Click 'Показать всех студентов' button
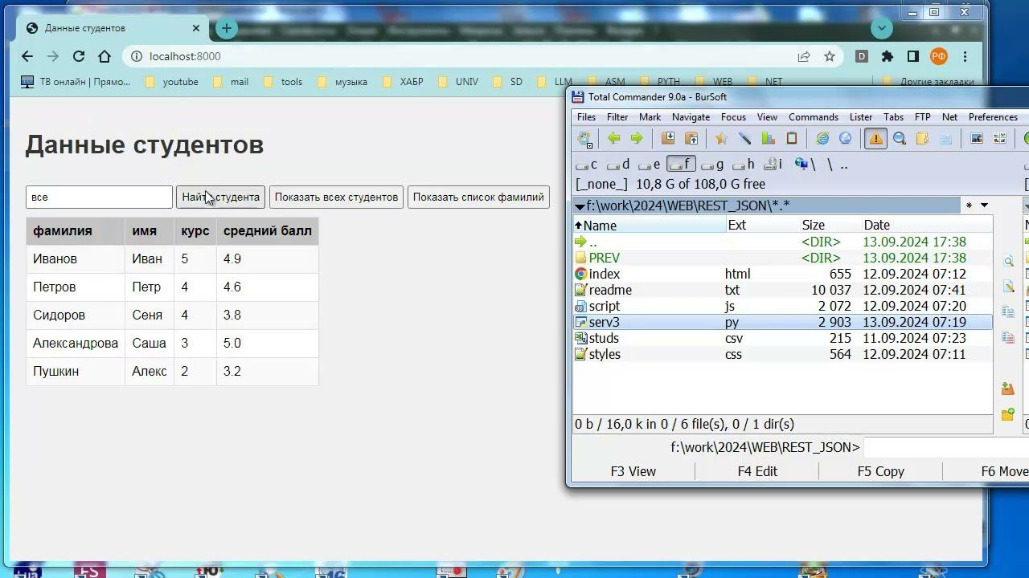Image resolution: width=1029 pixels, height=578 pixels. [336, 197]
